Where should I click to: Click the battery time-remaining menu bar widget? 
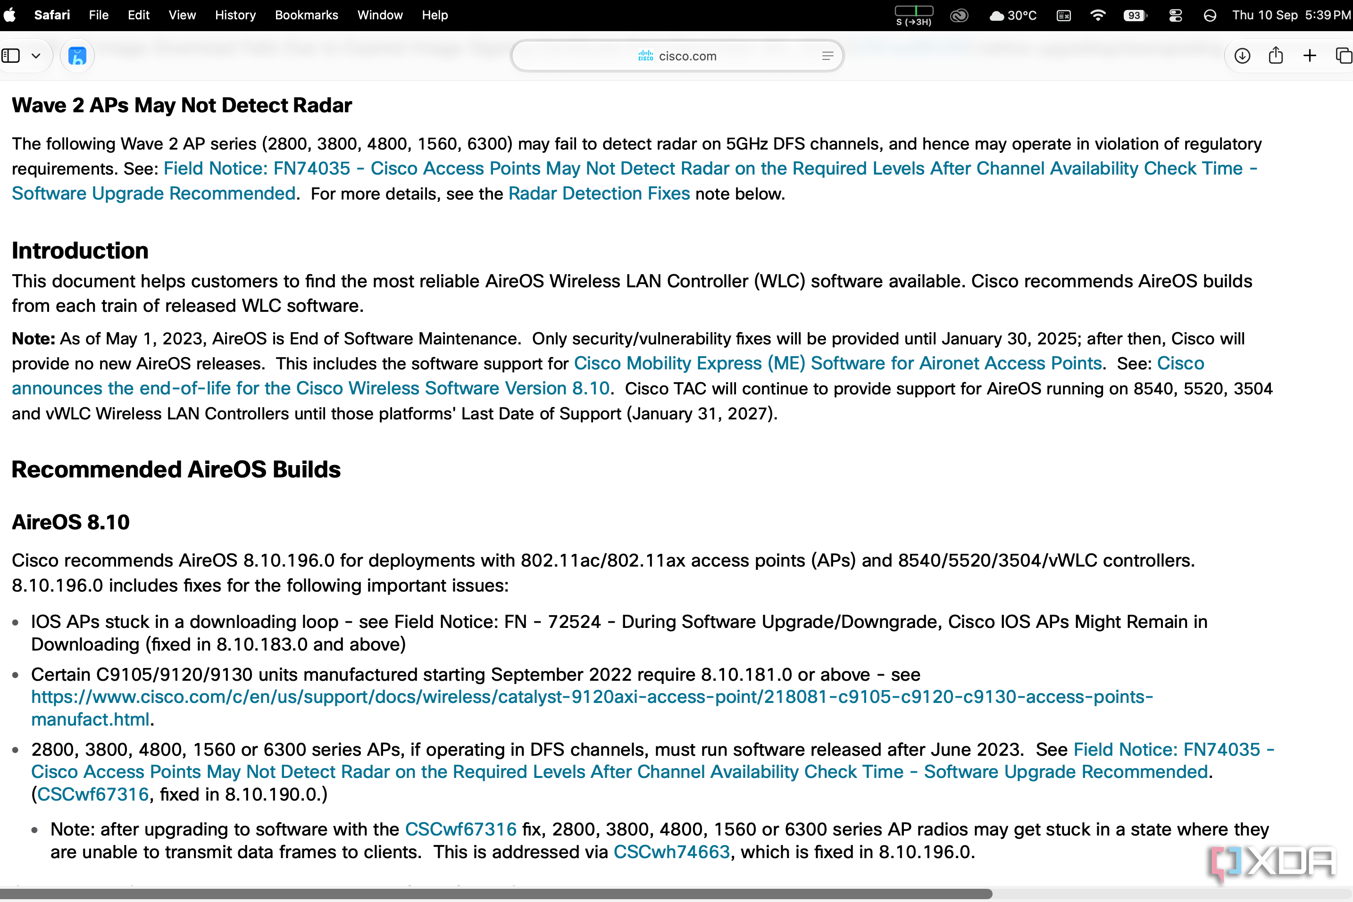[914, 16]
